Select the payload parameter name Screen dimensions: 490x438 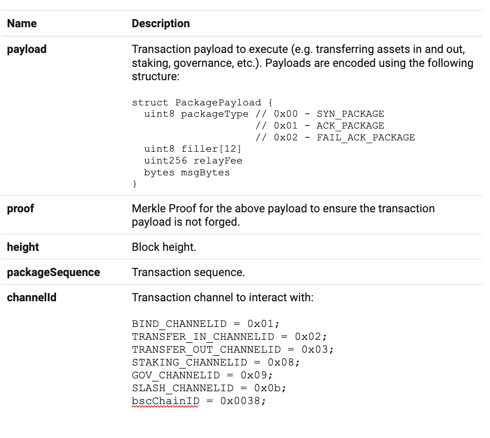click(27, 49)
